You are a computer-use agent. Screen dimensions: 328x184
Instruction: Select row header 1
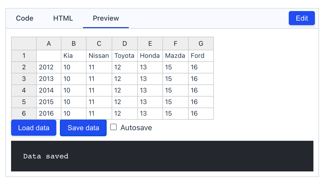(23, 56)
